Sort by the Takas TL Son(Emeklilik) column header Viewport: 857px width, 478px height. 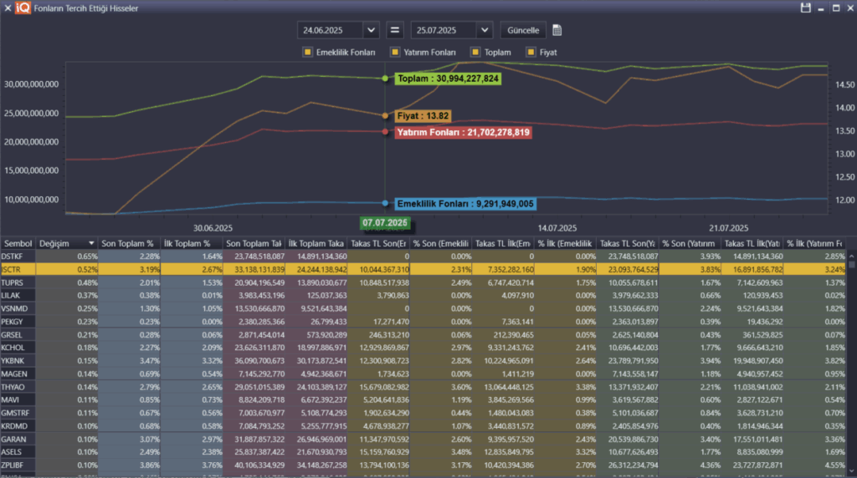pos(378,243)
